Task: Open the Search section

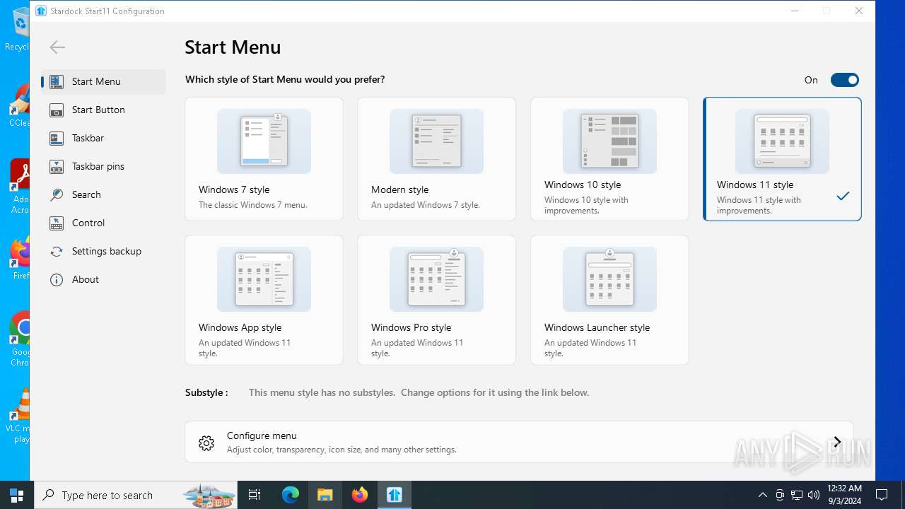Action: tap(103, 194)
